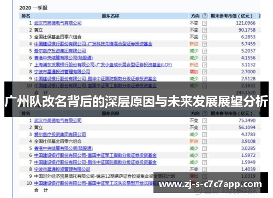Click the 股东名称 column header in 2020 一季报 table
This screenshot has width=273, height=198.
tap(110, 16)
